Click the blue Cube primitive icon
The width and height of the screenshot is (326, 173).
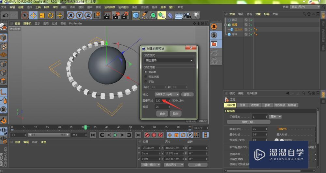point(136,15)
